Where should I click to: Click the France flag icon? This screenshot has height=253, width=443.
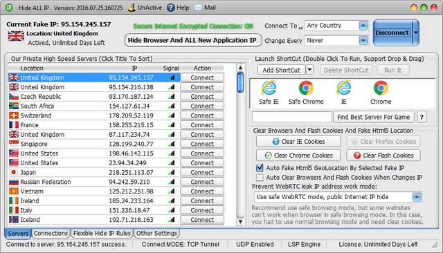14,125
